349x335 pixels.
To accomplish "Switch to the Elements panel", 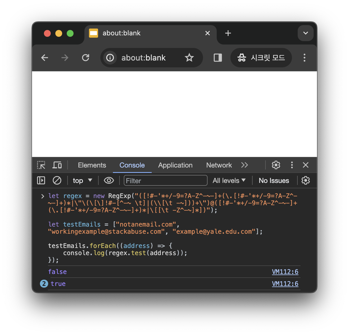I will [92, 165].
